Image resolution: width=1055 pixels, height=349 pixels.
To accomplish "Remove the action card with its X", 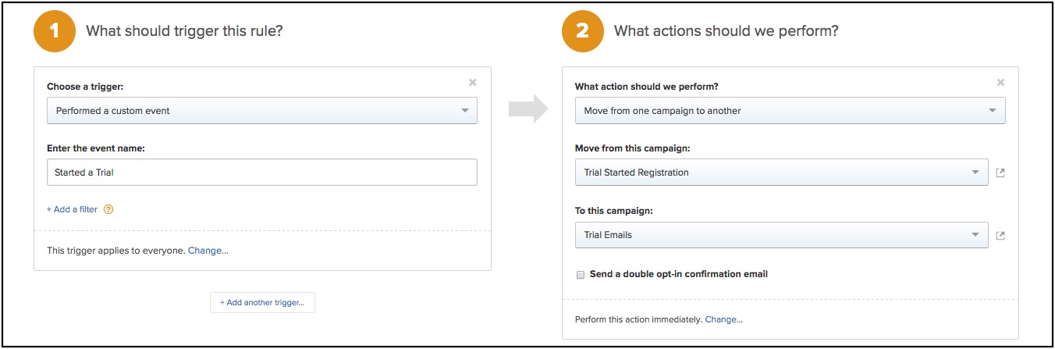I will click(1000, 82).
